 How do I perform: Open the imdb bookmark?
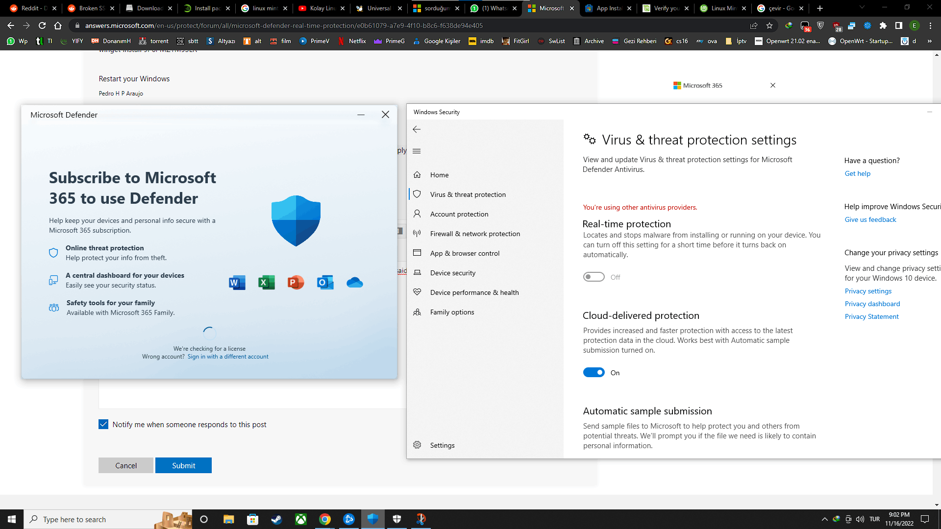click(481, 41)
